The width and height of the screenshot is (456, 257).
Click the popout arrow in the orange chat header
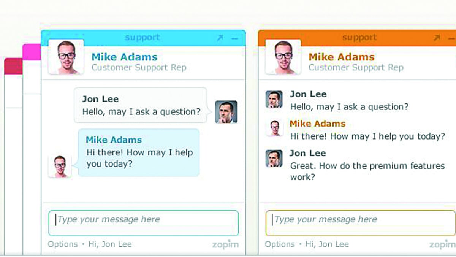point(437,38)
